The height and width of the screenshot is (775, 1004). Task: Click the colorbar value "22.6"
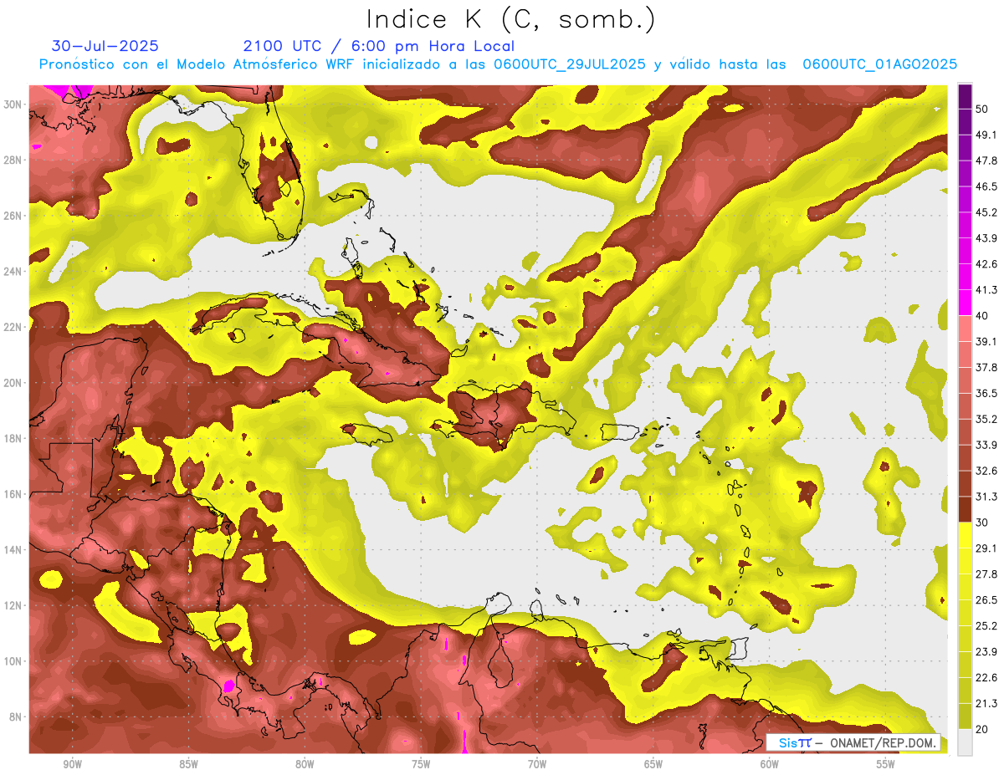pos(986,678)
